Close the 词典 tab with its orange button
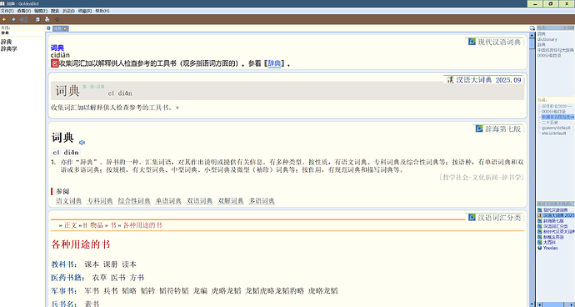Viewport: 575px width, 307px height. tap(65, 28)
